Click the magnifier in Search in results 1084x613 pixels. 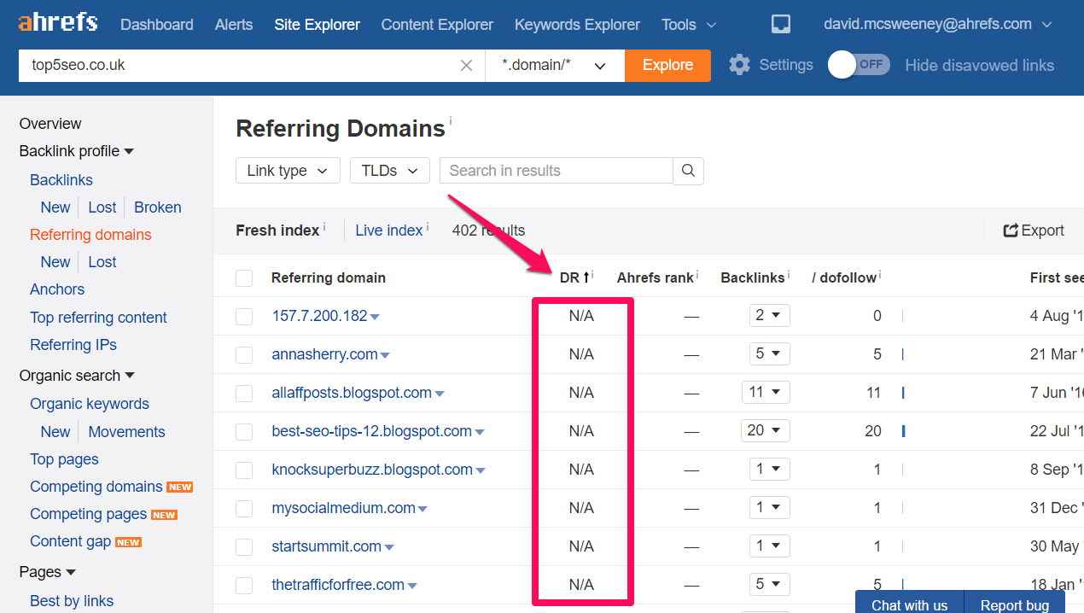[688, 171]
